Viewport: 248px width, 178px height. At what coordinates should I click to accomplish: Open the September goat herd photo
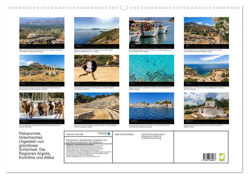coord(42,106)
